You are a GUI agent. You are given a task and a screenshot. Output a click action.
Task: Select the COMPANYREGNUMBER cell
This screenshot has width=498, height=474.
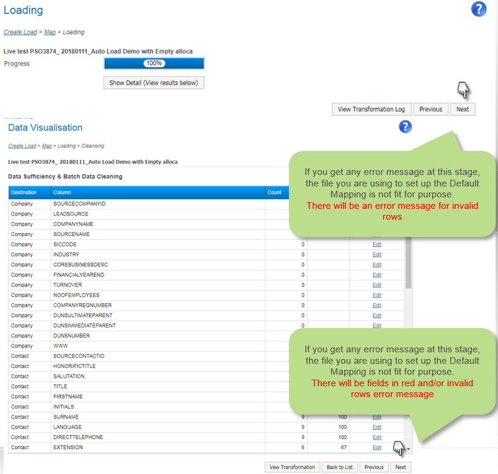(x=158, y=305)
